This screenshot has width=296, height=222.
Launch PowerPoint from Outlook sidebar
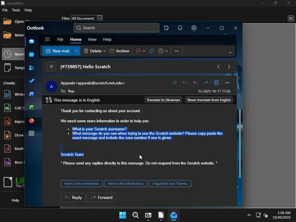32,121
